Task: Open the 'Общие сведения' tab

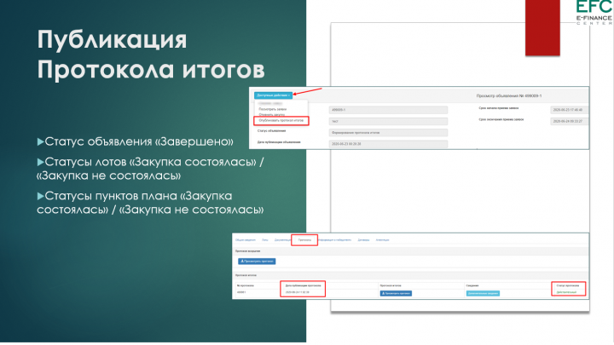Action: click(x=246, y=240)
